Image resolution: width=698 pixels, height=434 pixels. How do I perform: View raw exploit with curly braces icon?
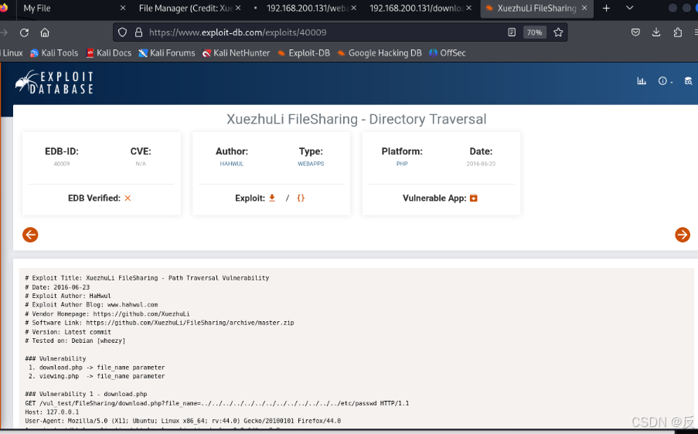pos(301,198)
